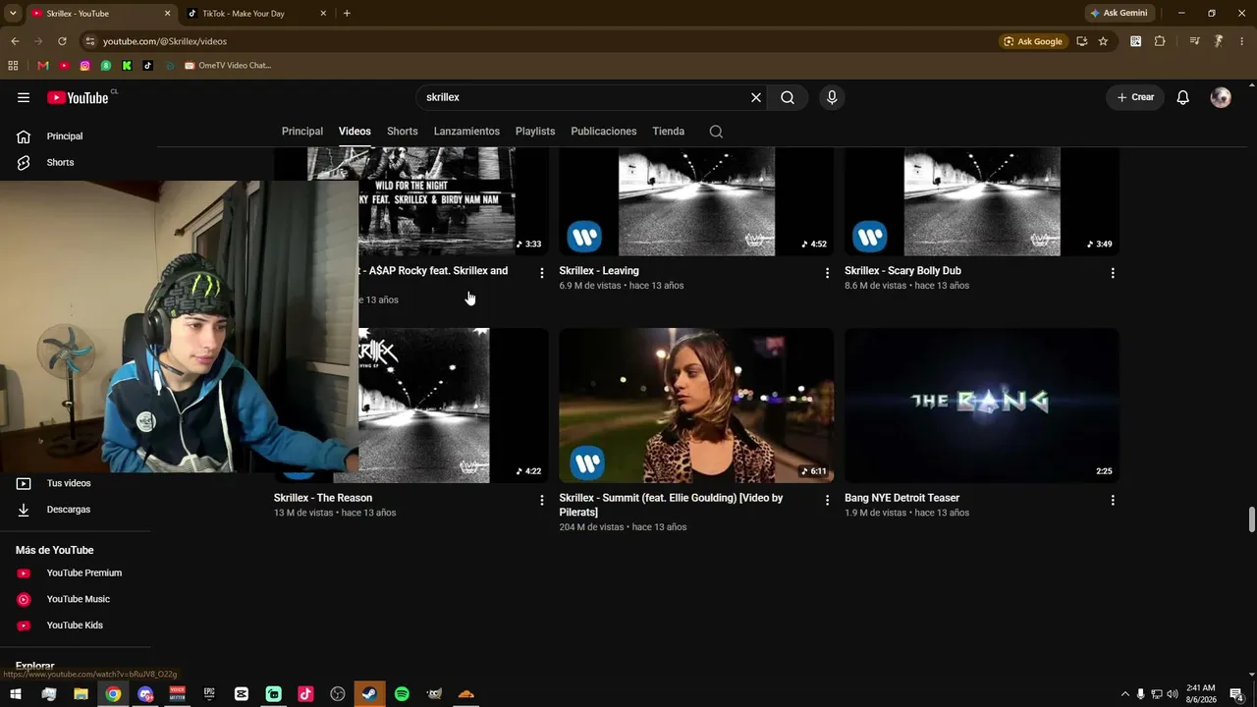
Task: Open YouTube Kids from sidebar
Action: (x=75, y=625)
